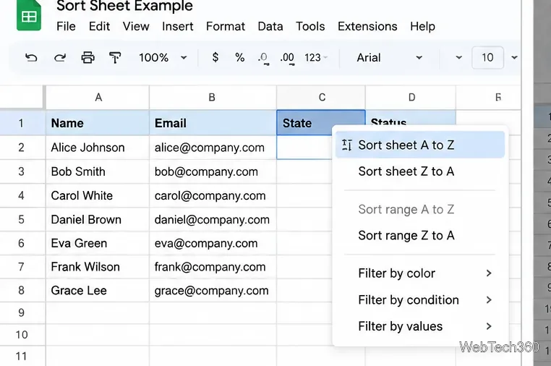Screen dimensions: 551x366
Task: Select column B header
Action: coord(213,98)
